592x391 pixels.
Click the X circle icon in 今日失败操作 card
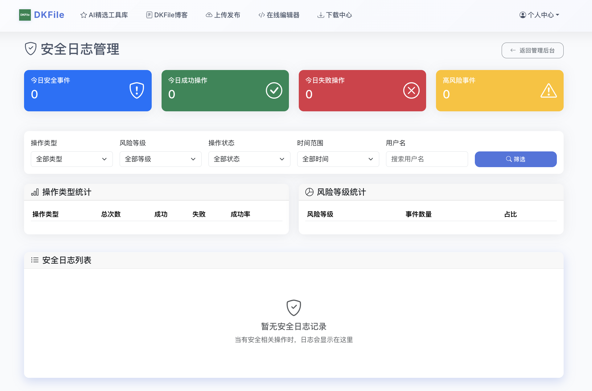pyautogui.click(x=411, y=90)
